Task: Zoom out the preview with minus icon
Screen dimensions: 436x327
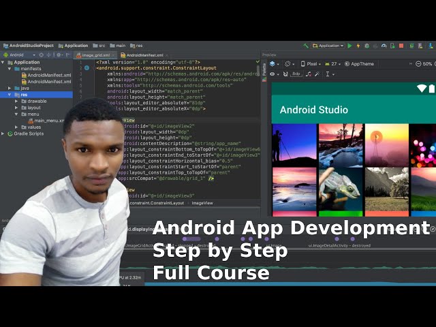Action: 418,64
